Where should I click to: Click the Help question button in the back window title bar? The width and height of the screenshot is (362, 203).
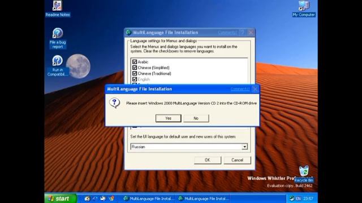[x=242, y=33]
